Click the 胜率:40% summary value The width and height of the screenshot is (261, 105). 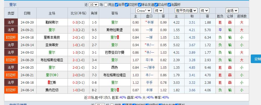[x=119, y=97]
